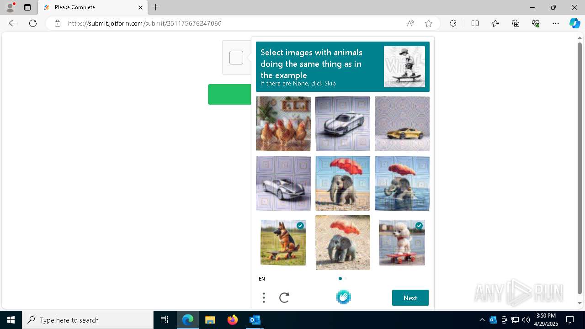585x329 pixels.
Task: Select elephant with umbrella on sand, bottom row
Action: pyautogui.click(x=343, y=243)
